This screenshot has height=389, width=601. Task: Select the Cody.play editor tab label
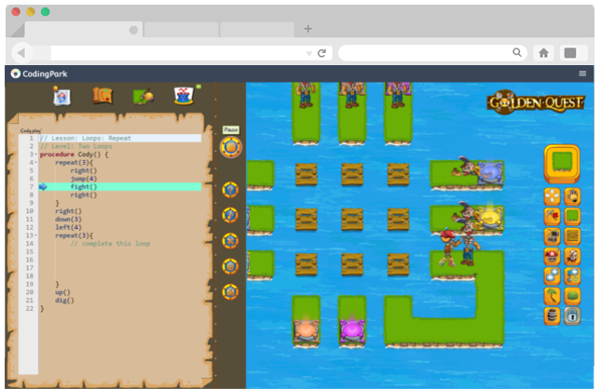(31, 130)
